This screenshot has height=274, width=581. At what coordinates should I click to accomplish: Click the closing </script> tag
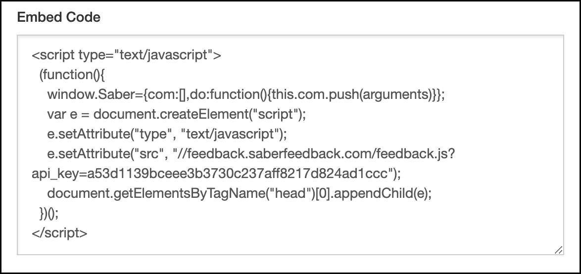pos(60,233)
